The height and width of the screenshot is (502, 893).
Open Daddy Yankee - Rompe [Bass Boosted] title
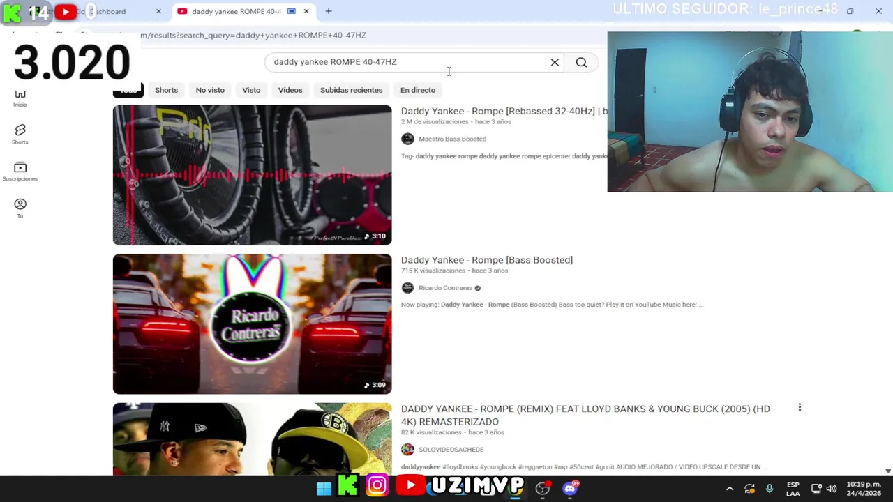(487, 260)
